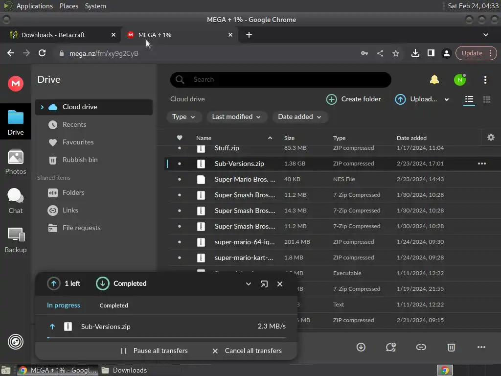Switch to list view

[x=469, y=99]
